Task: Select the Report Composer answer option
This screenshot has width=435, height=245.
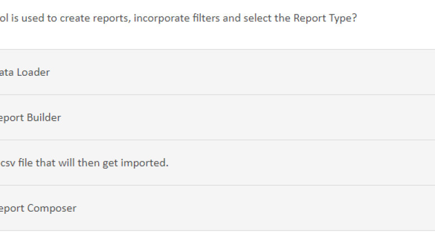Action: pos(38,208)
